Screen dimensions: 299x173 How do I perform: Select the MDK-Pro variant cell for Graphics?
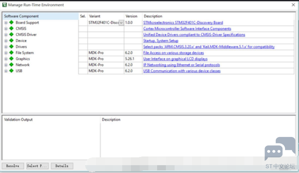click(x=106, y=59)
